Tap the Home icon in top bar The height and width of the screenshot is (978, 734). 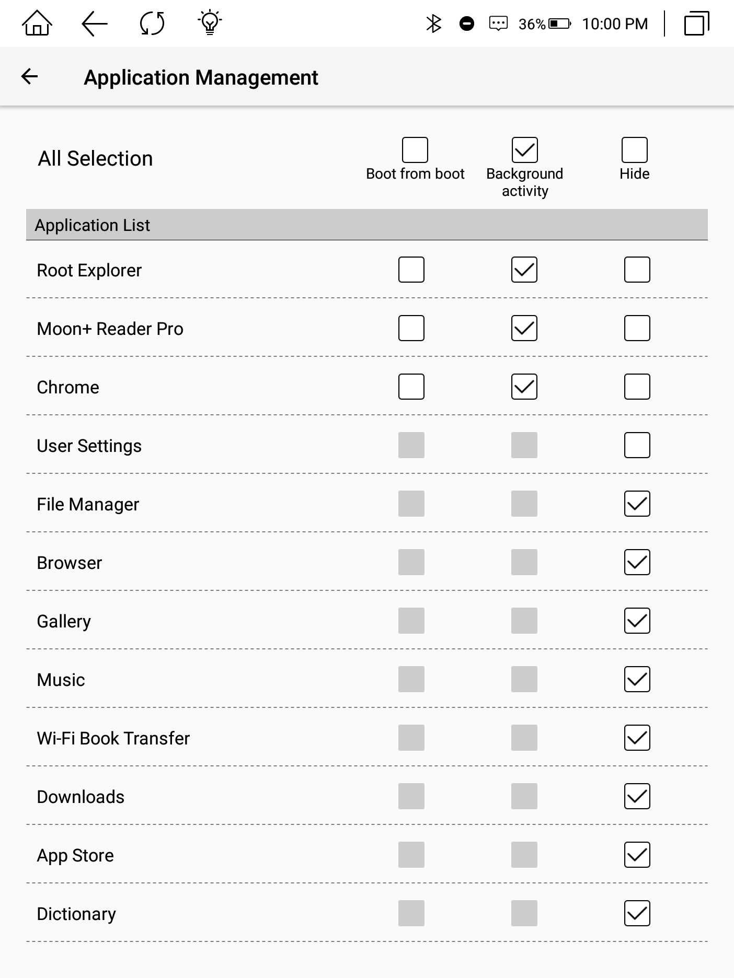tap(37, 24)
